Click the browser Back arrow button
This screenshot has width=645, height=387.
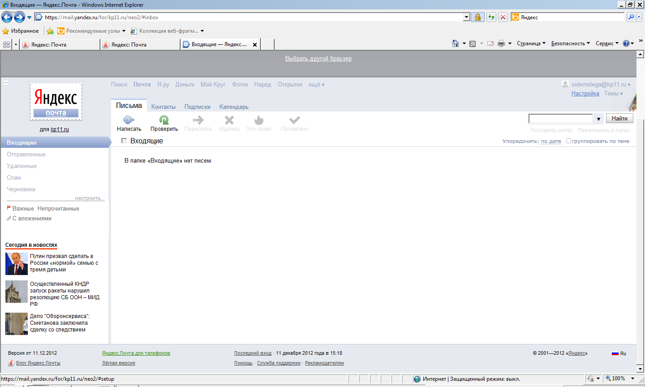tap(7, 17)
